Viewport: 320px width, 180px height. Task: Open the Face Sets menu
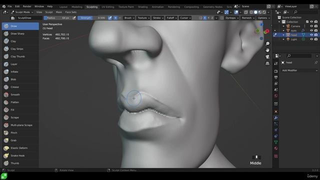pyautogui.click(x=71, y=12)
